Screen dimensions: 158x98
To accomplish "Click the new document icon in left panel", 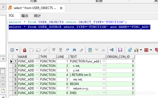I will (x=3, y=91).
